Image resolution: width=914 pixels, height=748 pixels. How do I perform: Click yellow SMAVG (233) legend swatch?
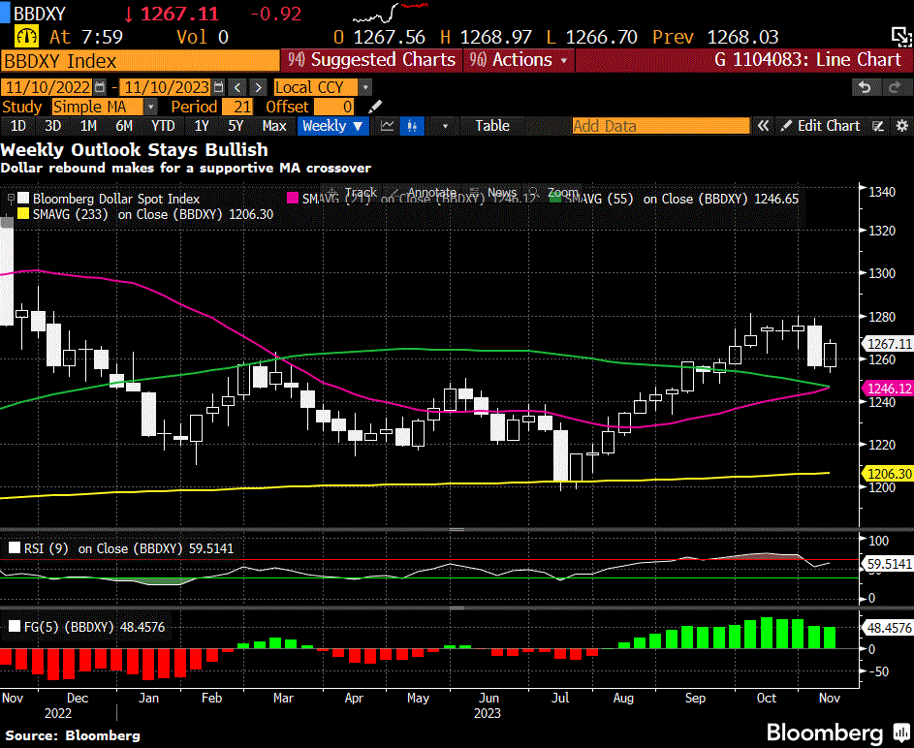coord(23,214)
